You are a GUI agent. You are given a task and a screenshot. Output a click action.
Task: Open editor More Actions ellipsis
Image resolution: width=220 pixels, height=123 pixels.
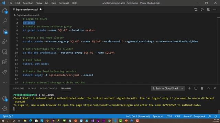[215, 10]
